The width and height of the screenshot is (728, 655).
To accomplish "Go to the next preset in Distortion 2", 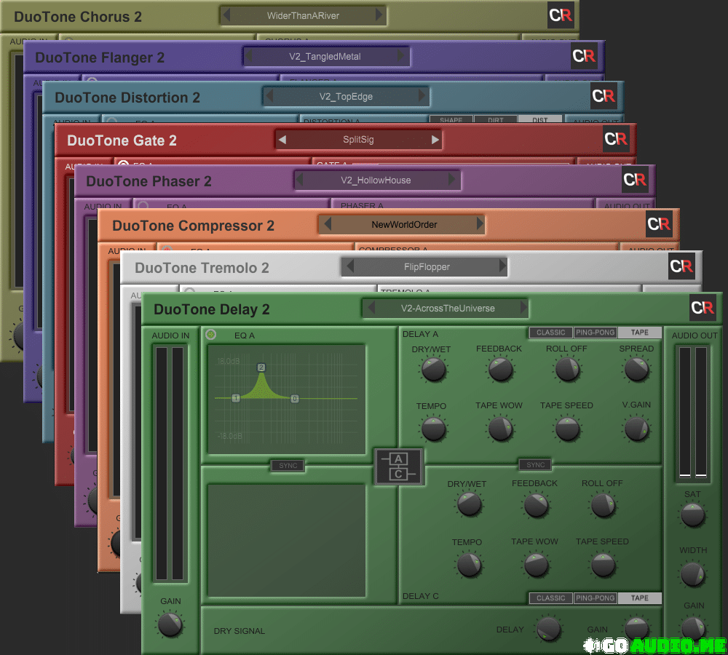I will pyautogui.click(x=422, y=95).
